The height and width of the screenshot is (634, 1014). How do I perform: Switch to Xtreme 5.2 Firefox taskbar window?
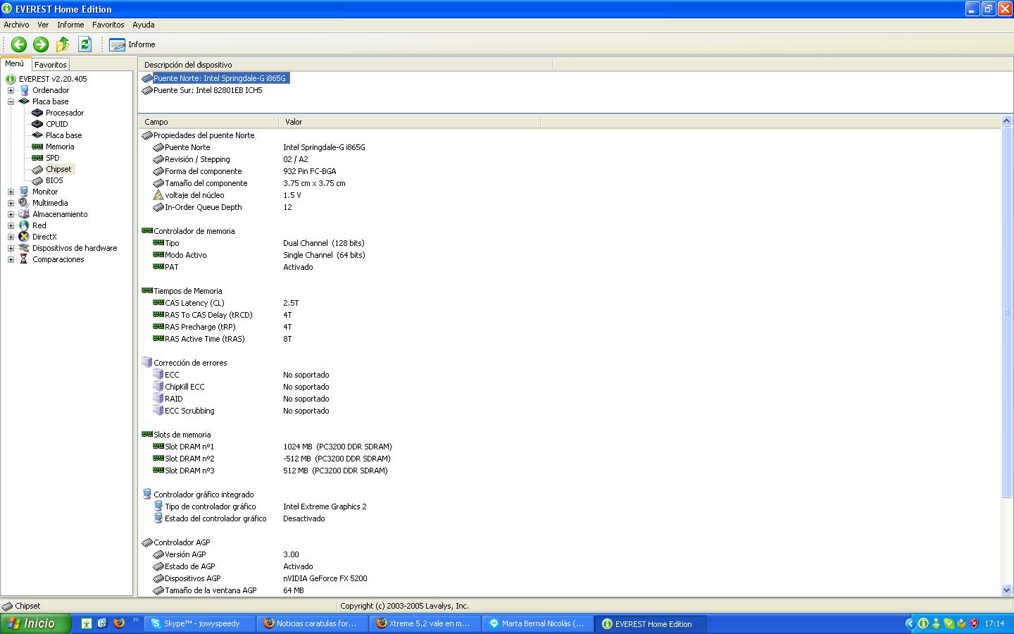[425, 623]
